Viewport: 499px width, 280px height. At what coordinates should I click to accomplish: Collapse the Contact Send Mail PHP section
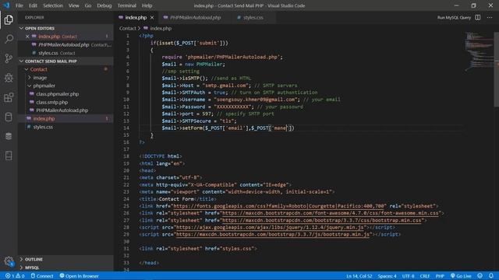(65, 61)
